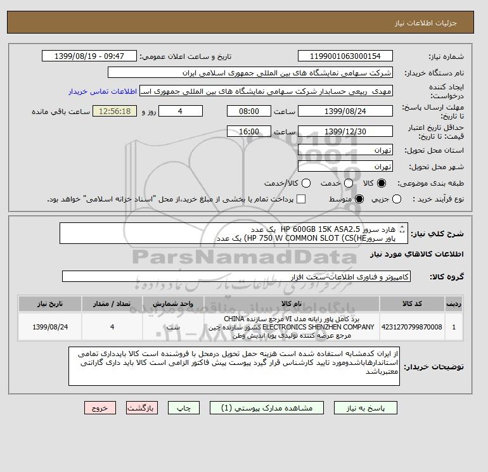Click the remaining time 12:56:18 field

(x=115, y=111)
